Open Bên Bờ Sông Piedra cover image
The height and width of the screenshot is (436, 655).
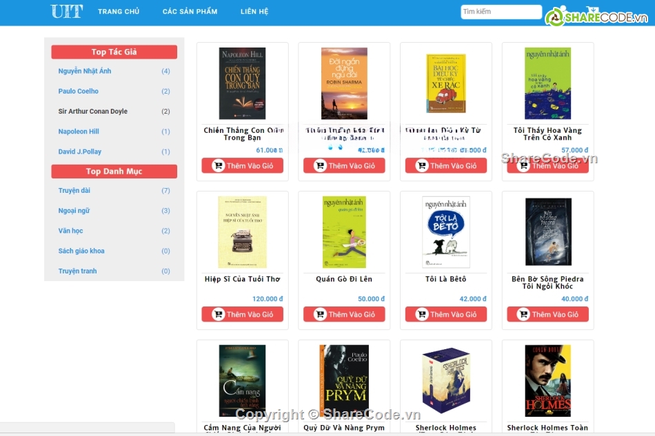click(548, 232)
